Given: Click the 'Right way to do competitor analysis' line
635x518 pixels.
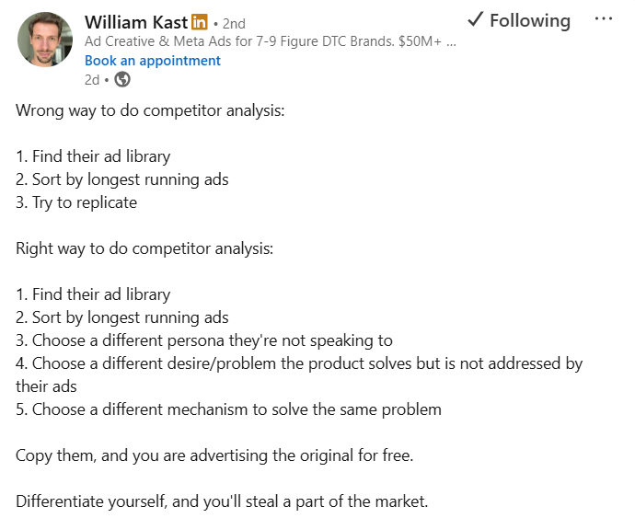Looking at the screenshot, I should pyautogui.click(x=144, y=248).
